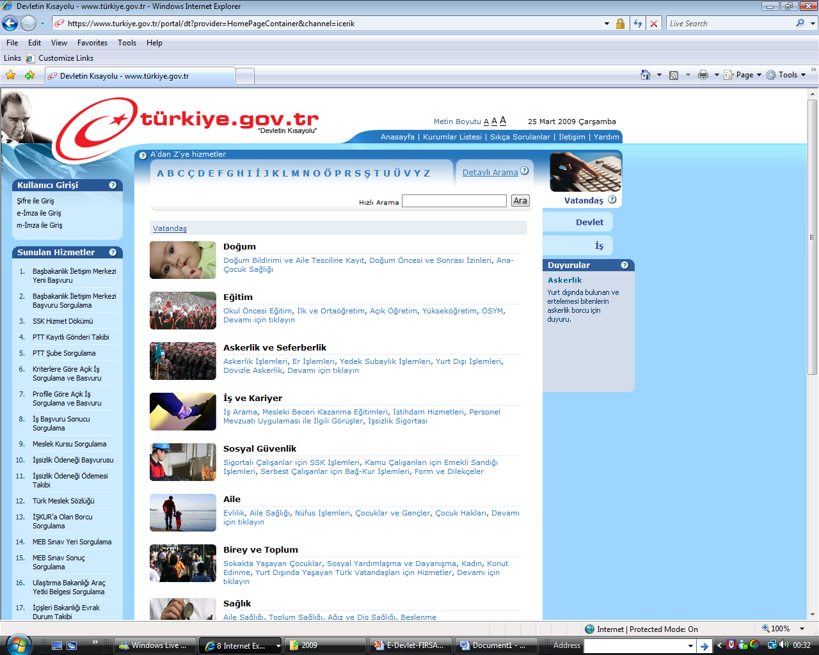Click the Doğum baby thumbnail image
Image resolution: width=819 pixels, height=655 pixels.
coord(183,260)
